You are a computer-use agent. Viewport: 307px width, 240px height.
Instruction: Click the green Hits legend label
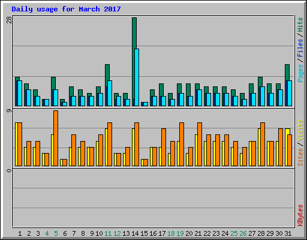pos(300,25)
